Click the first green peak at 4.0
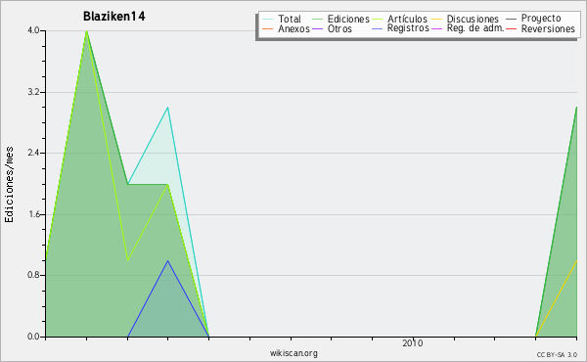587x362 pixels. 87,31
